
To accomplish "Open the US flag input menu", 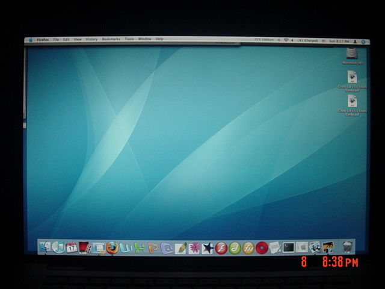I will tap(324, 41).
